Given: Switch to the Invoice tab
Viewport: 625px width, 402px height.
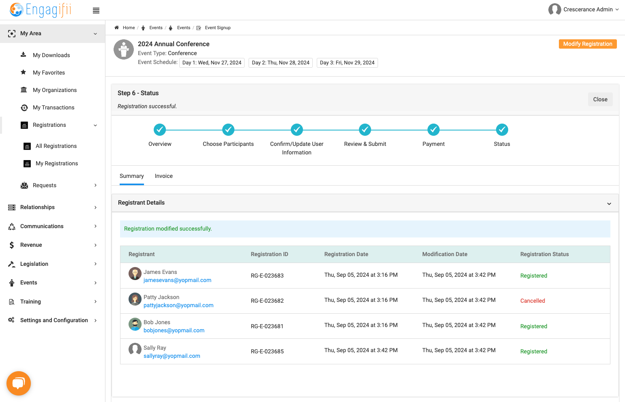Looking at the screenshot, I should tap(164, 176).
